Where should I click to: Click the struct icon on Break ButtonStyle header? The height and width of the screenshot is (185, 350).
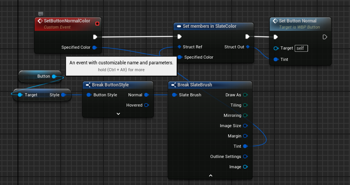[88, 85]
